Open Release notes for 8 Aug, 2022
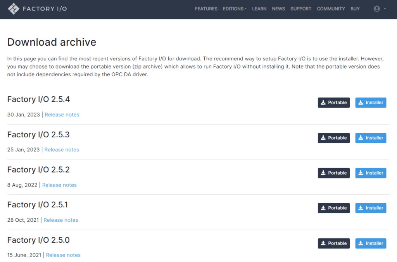397x262 pixels. click(x=59, y=185)
